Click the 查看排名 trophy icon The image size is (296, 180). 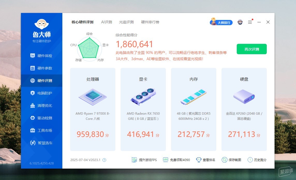tap(199, 160)
